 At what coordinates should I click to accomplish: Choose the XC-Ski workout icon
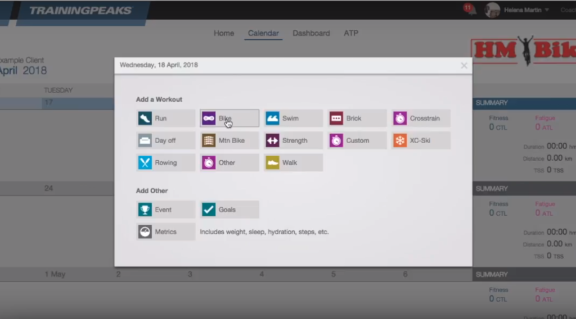400,140
